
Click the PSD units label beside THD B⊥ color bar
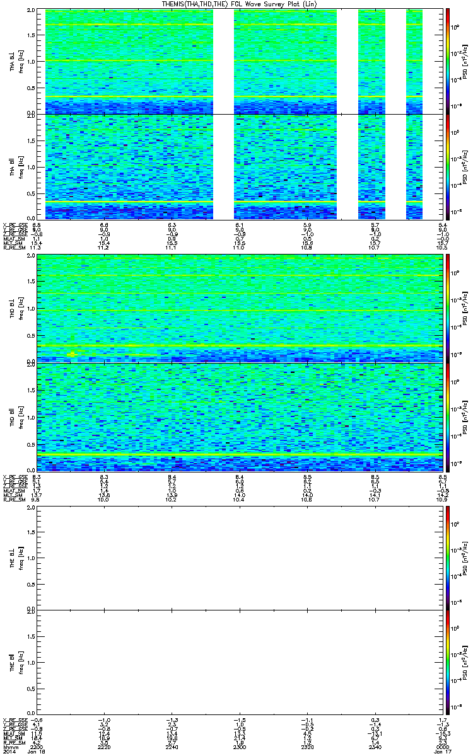pos(465,308)
